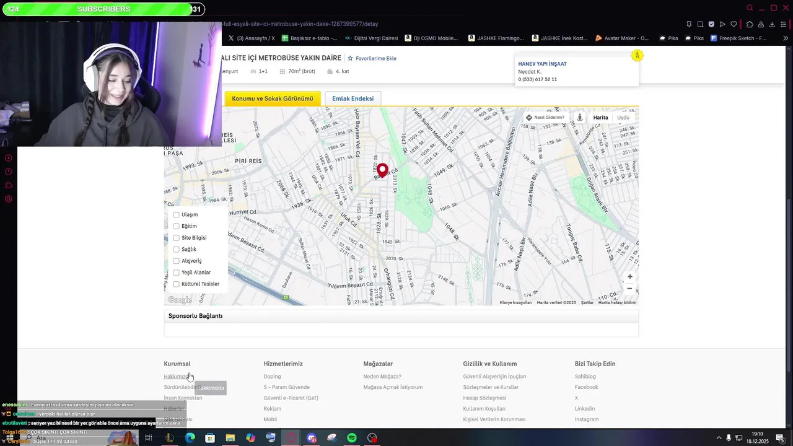Click the send/flow arrow icon
Viewport: 793px width, 446px height.
point(722,24)
